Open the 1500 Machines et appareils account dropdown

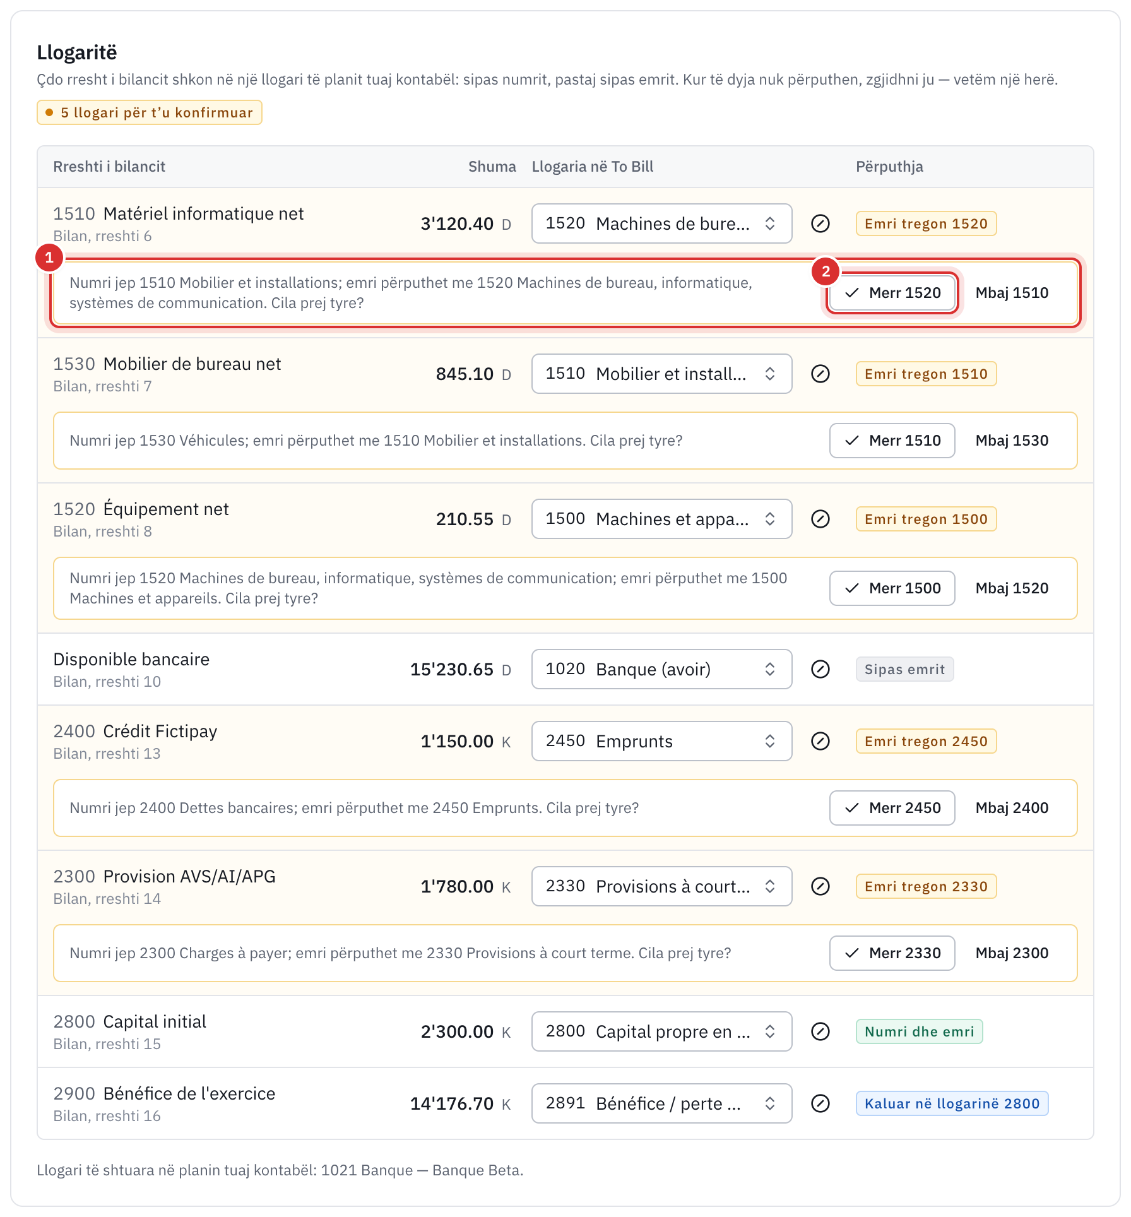click(x=661, y=519)
